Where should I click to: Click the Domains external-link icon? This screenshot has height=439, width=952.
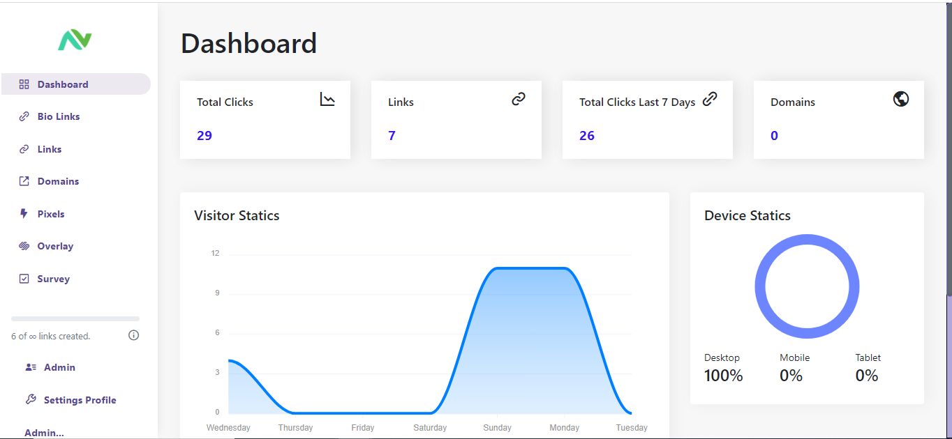click(24, 181)
